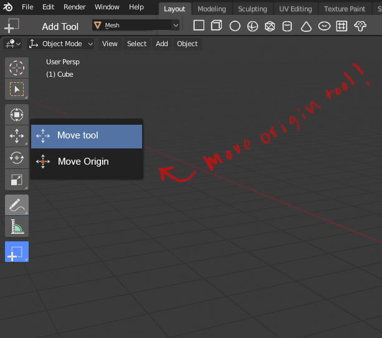Image resolution: width=382 pixels, height=338 pixels.
Task: Add a UV Sphere mesh primitive
Action: [252, 26]
